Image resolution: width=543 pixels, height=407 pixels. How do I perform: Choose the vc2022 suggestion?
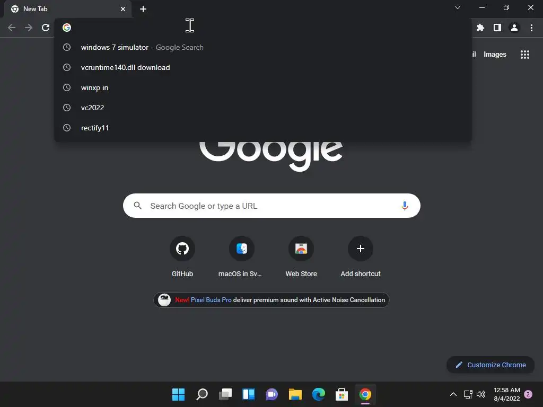pos(263,108)
